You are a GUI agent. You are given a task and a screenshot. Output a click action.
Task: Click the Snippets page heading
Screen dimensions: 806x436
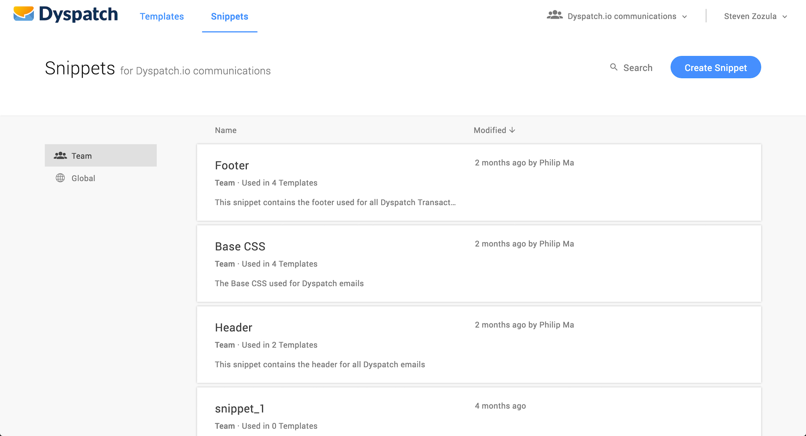click(80, 68)
